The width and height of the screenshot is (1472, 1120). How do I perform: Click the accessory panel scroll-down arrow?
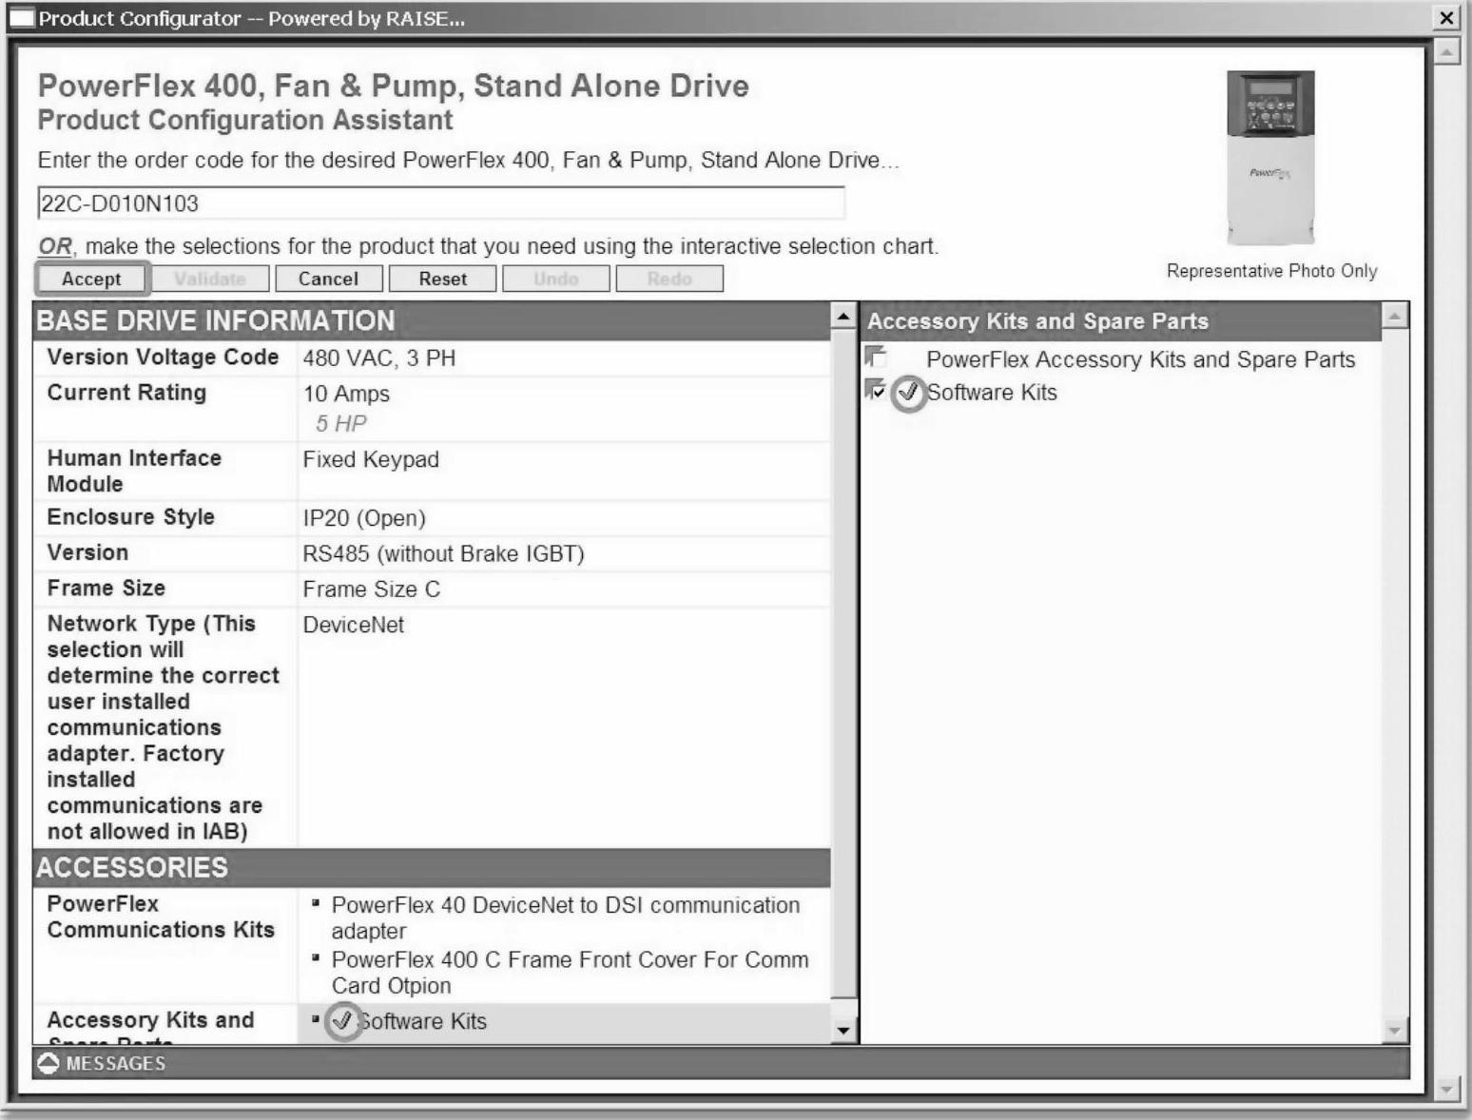tap(1395, 1031)
